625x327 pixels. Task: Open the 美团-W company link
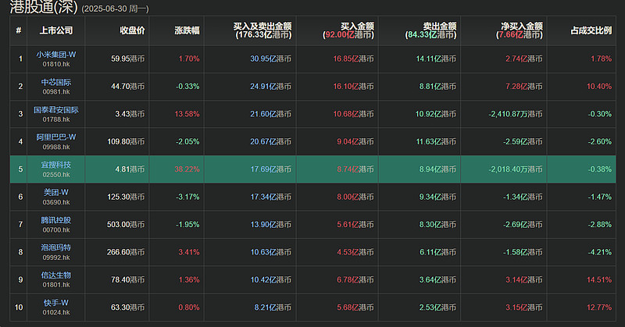click(55, 193)
